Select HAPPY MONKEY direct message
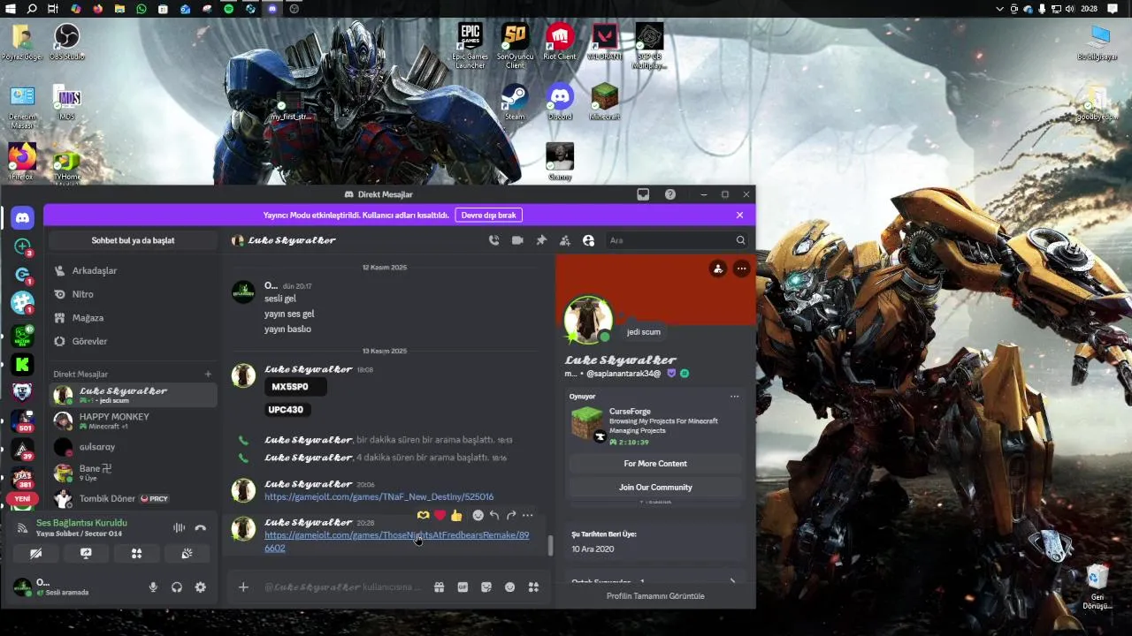 coord(134,420)
